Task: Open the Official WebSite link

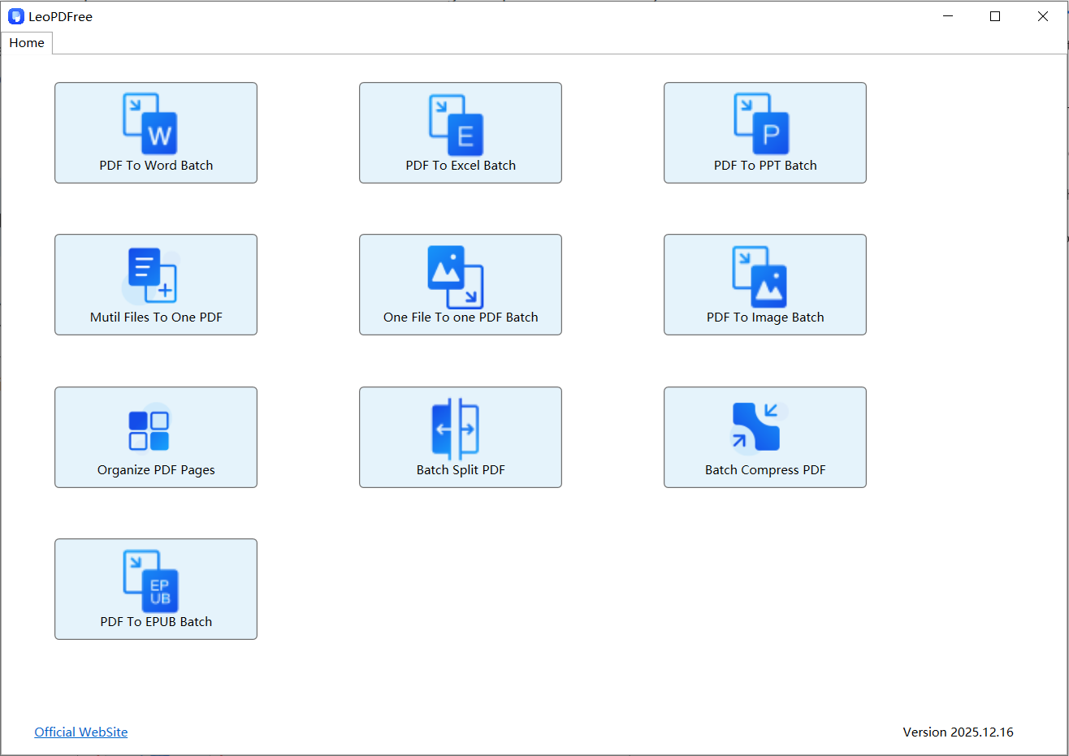Action: tap(80, 732)
